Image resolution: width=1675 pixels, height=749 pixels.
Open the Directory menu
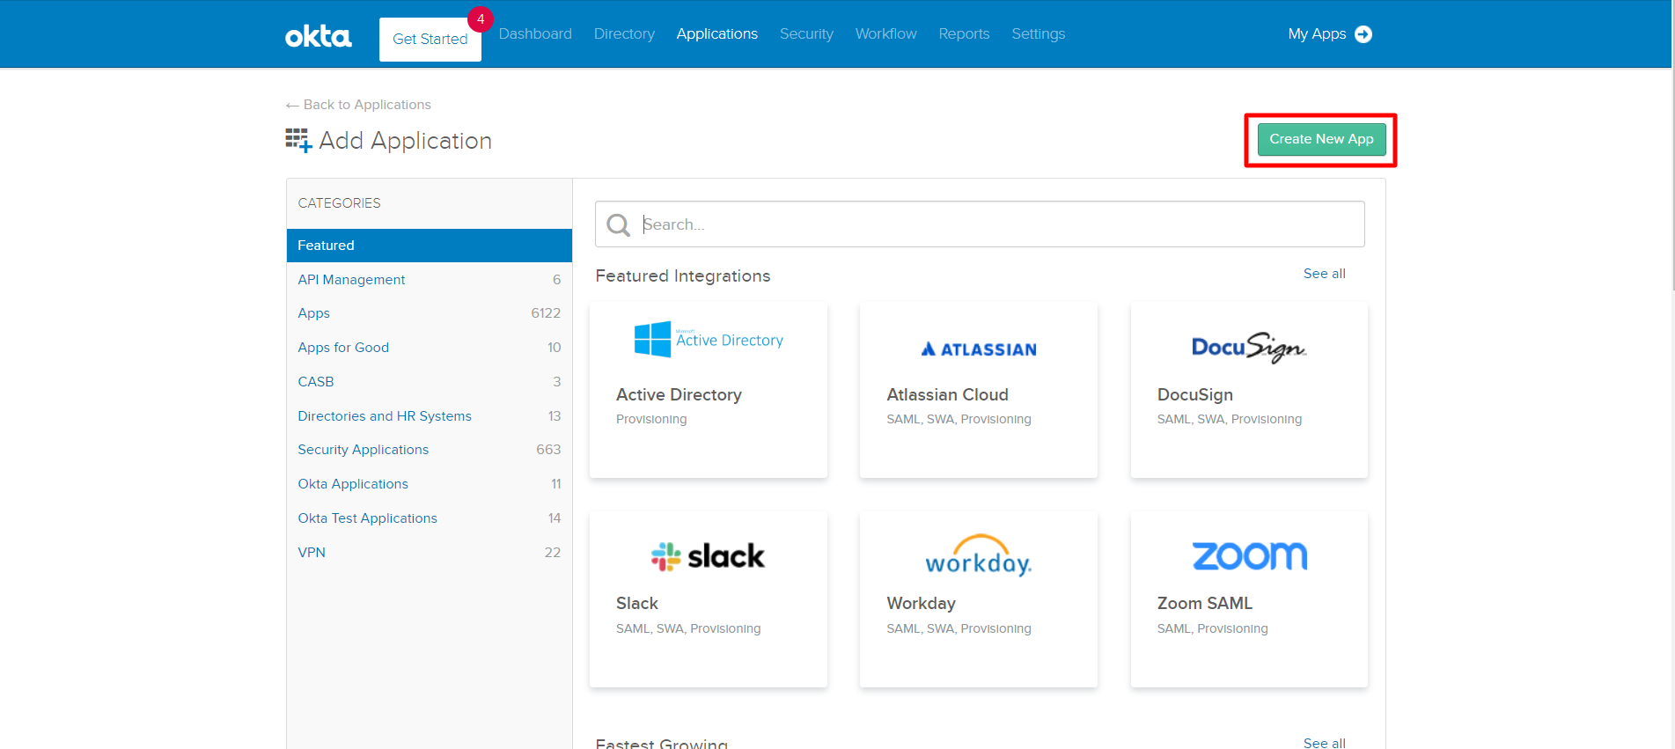click(624, 34)
